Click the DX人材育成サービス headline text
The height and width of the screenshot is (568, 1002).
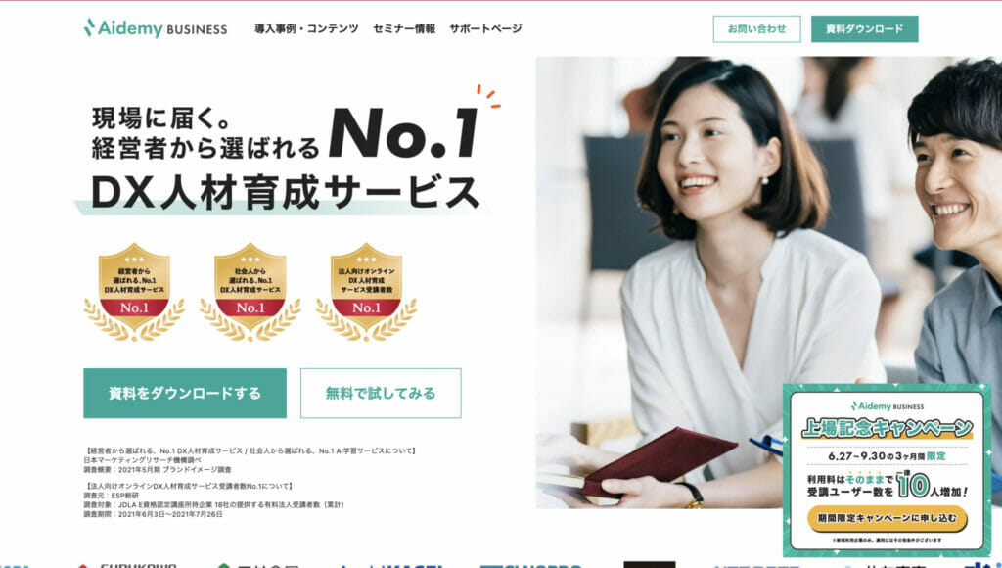[x=286, y=192]
